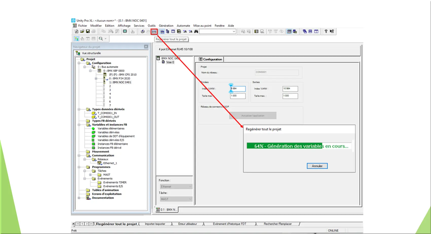The image size is (431, 234).
Task: Select the Simulation mode toolbar icon
Action: pyautogui.click(x=295, y=31)
